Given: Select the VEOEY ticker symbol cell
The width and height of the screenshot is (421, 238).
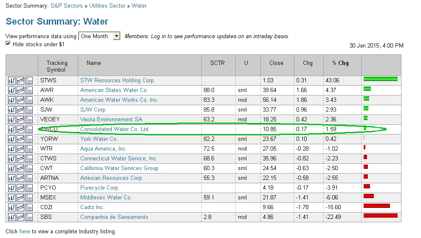Looking at the screenshot, I should [x=50, y=120].
